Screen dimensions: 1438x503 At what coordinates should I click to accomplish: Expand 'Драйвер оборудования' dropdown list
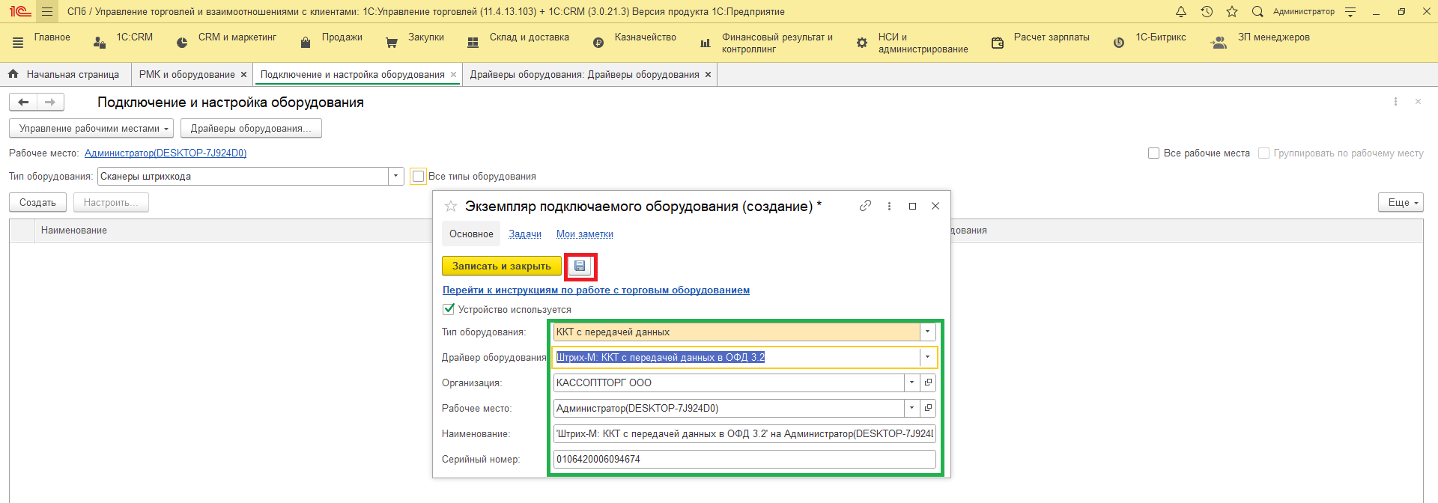(927, 357)
